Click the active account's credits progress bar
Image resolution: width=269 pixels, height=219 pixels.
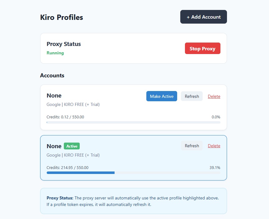coord(133,173)
